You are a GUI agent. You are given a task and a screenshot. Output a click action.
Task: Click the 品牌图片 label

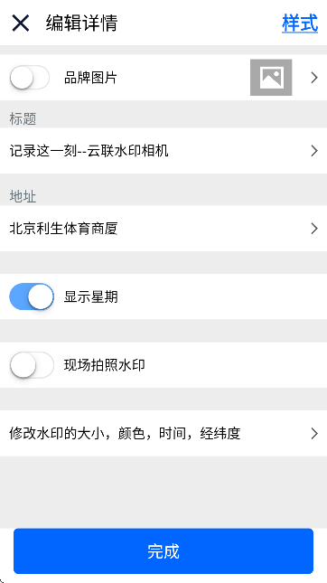point(90,78)
